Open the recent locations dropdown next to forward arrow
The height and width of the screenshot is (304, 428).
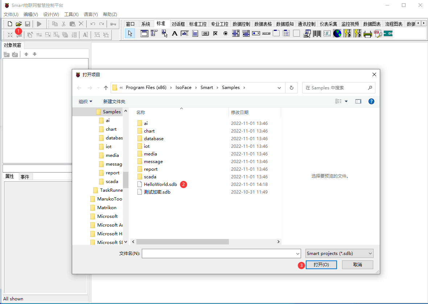pos(98,88)
